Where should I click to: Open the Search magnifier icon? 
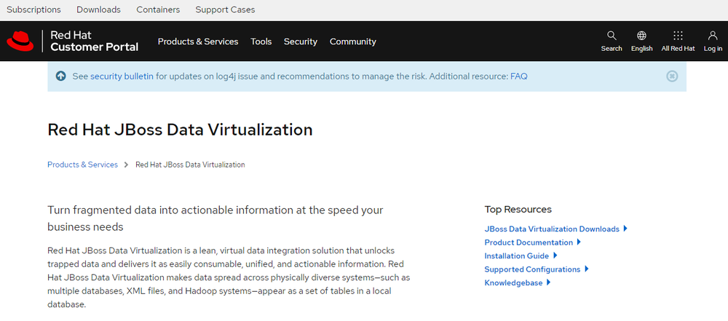pos(612,36)
